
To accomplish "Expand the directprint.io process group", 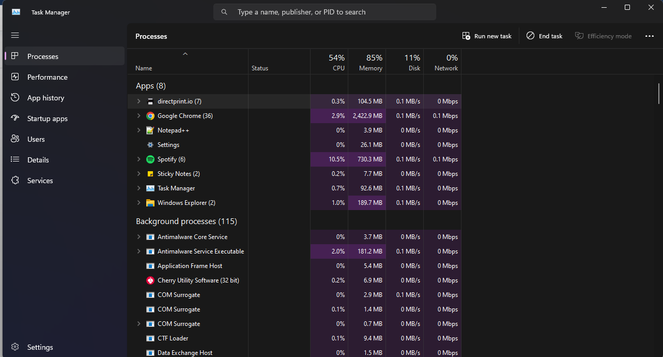I will tap(138, 101).
